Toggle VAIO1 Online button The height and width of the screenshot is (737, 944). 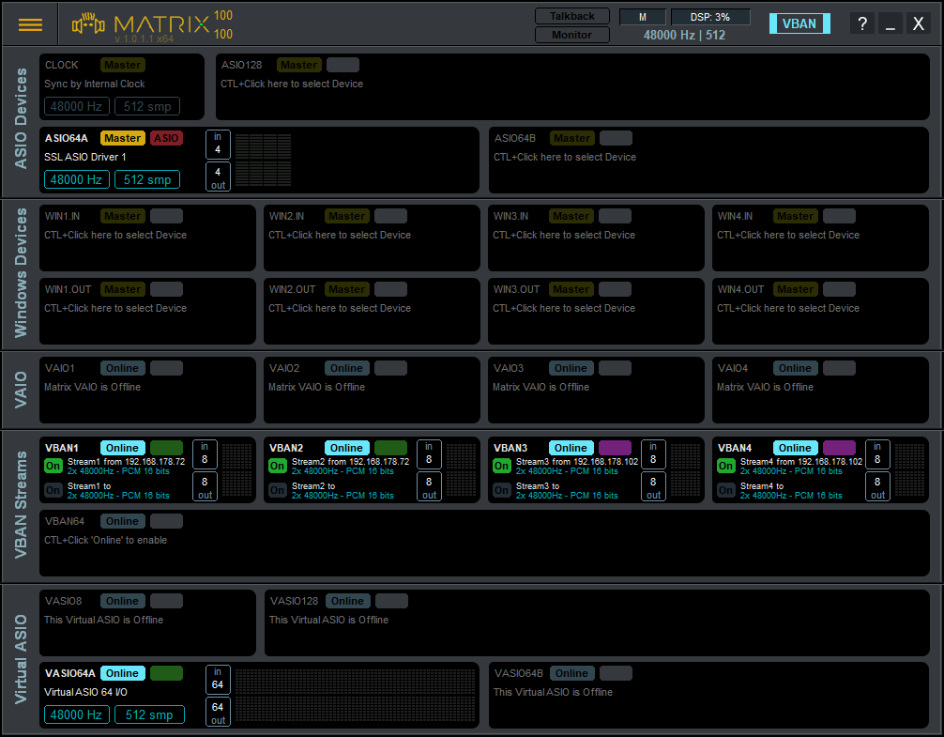click(122, 368)
